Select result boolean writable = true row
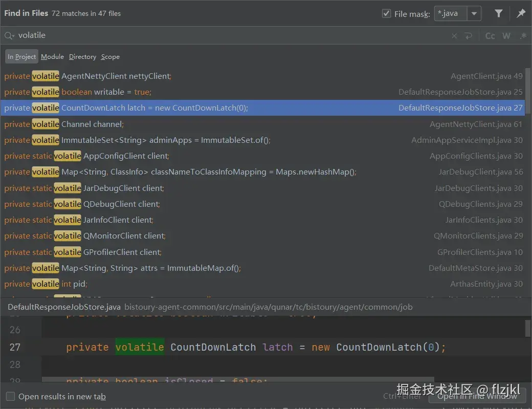The width and height of the screenshot is (532, 409). click(x=262, y=92)
